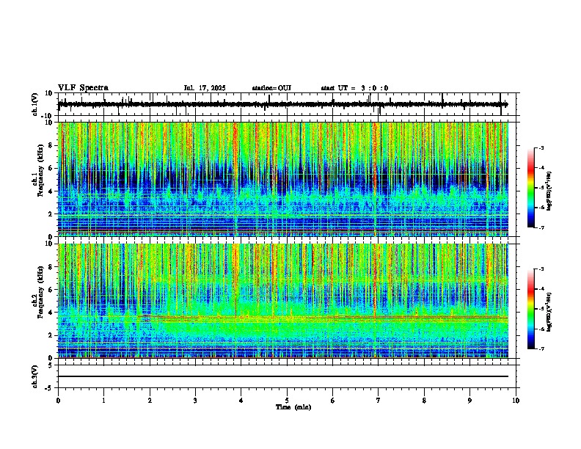Click the time axis tick label '5'
This screenshot has height=449, width=581.
(287, 401)
